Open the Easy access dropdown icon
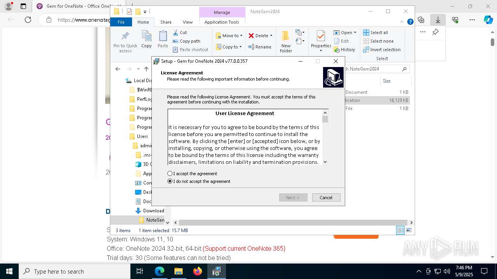 point(300,41)
